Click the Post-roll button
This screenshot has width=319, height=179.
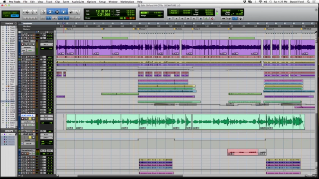(x=174, y=13)
